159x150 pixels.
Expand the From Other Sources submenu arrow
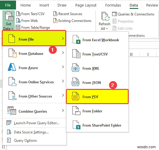pyautogui.click(x=63, y=95)
